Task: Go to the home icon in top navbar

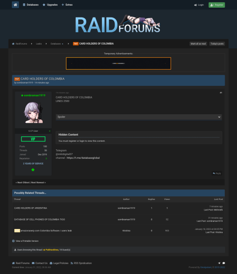Action: [15, 5]
